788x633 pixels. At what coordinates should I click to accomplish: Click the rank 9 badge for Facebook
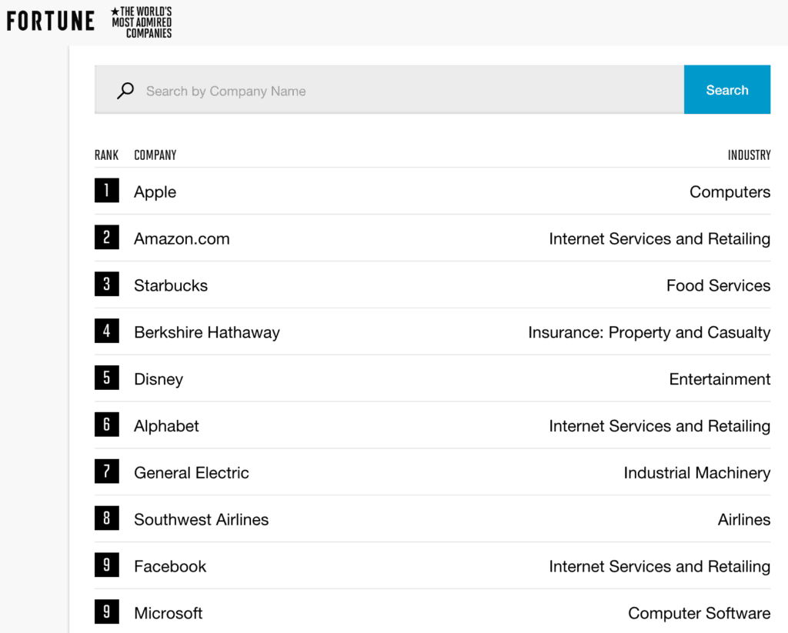click(x=106, y=565)
